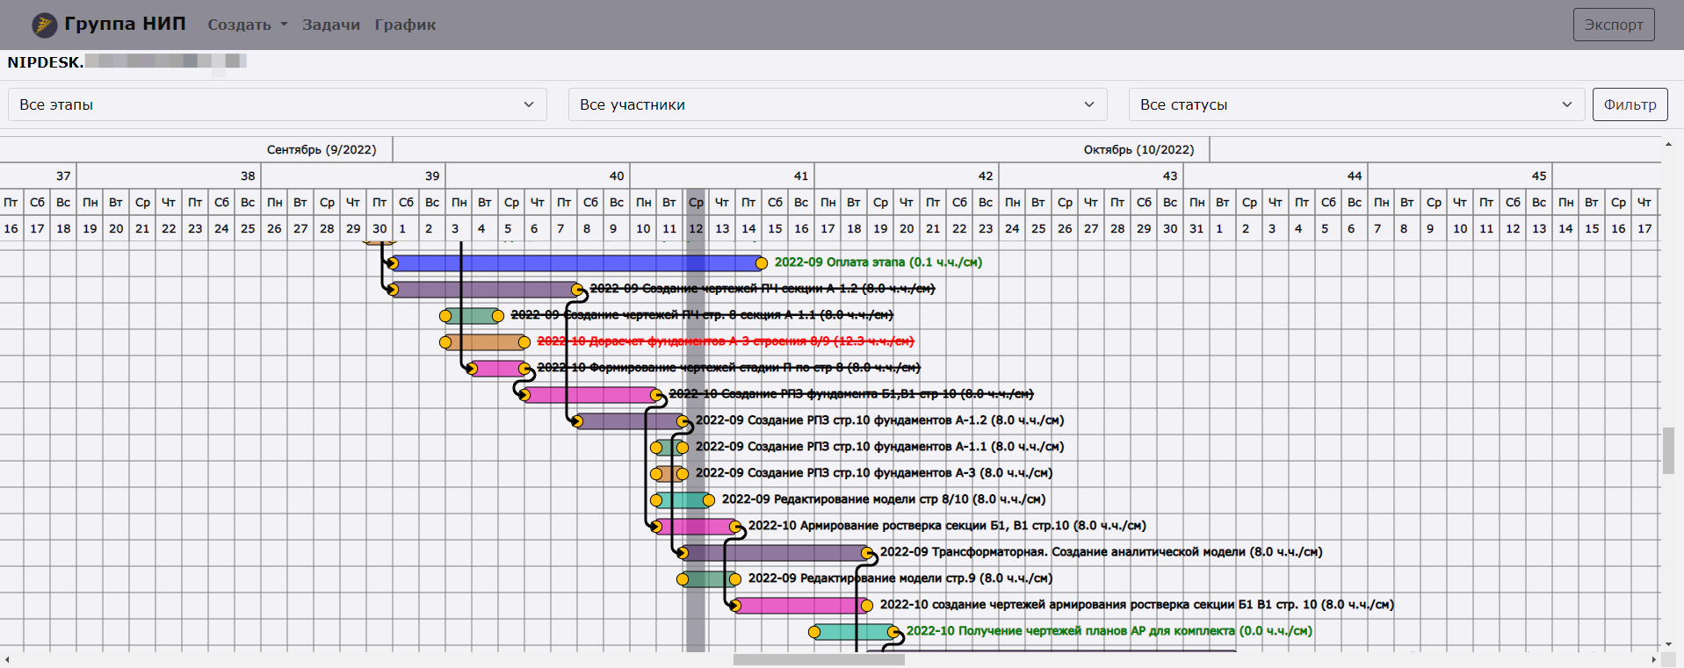
Task: Open the Задачи menu item
Action: [x=331, y=25]
